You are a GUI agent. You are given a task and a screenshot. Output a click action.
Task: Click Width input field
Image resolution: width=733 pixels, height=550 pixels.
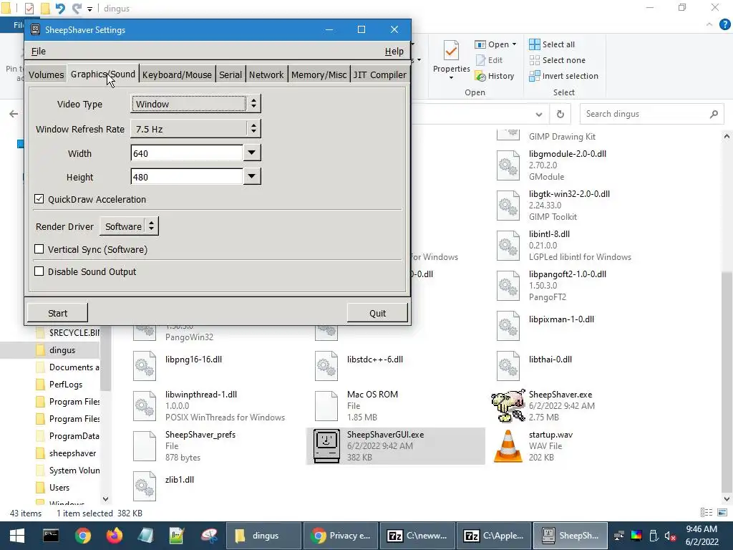187,153
